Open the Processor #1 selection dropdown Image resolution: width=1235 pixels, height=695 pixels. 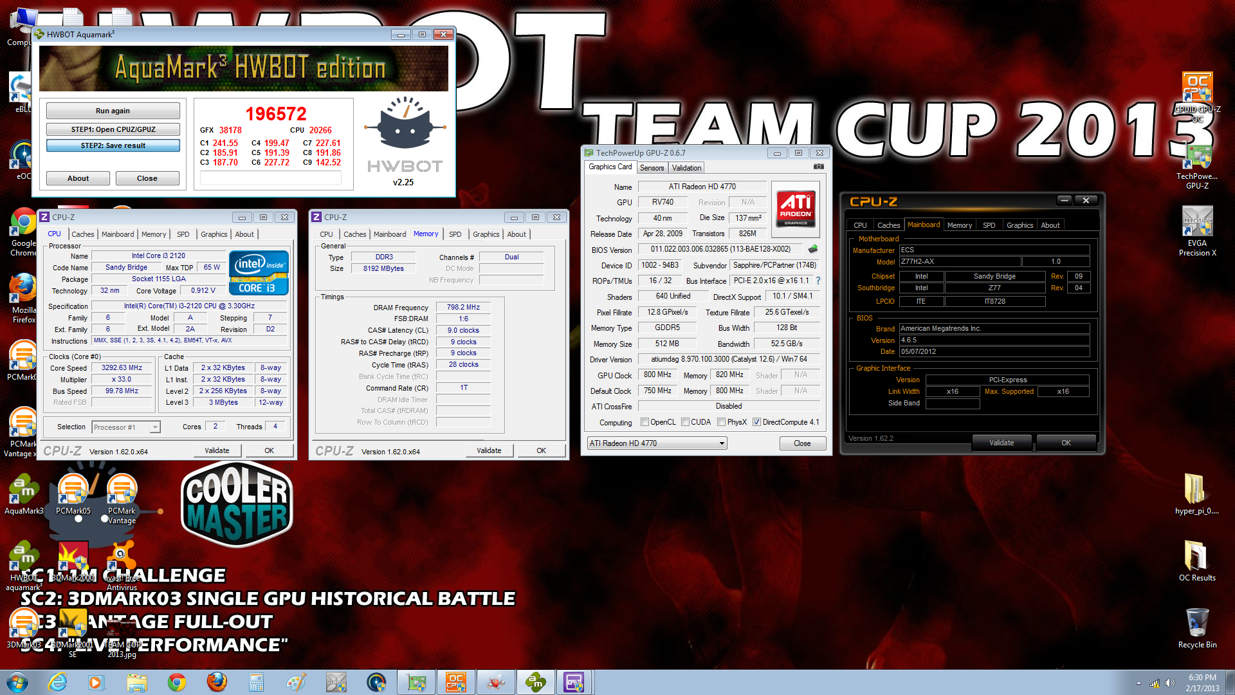126,427
